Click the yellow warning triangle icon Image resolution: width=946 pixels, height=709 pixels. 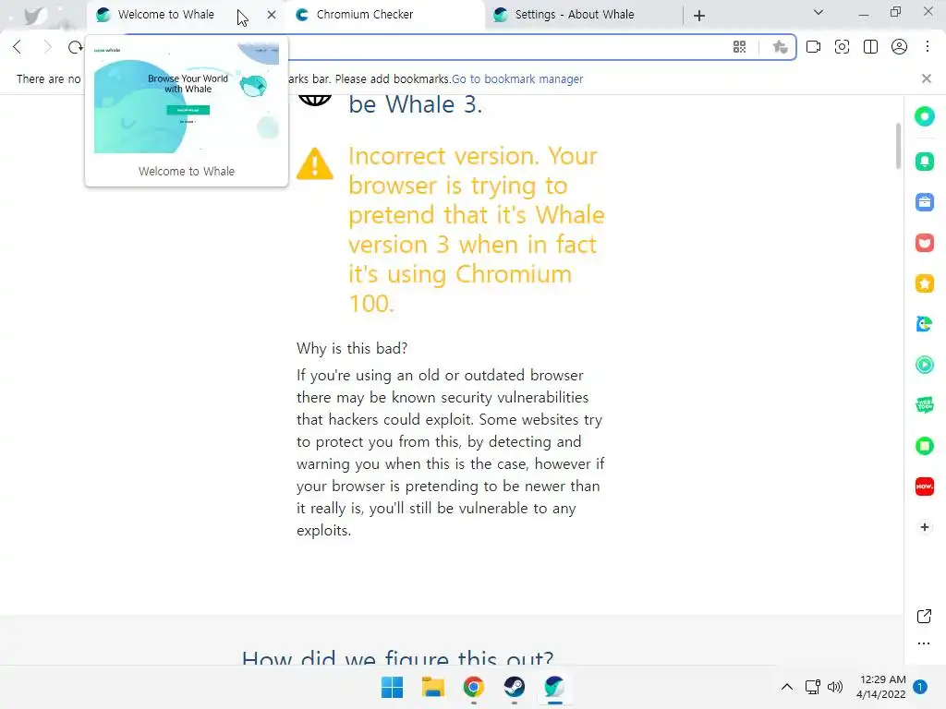coord(314,164)
